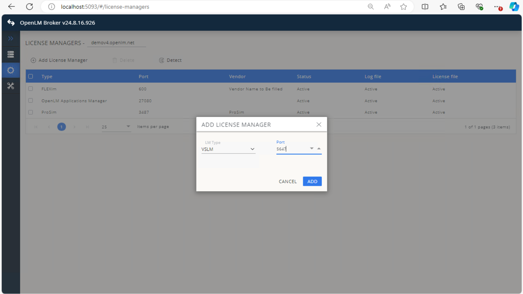Click the OpenLM Broker logo arrows
Viewport: 523px width, 294px height.
click(10, 23)
